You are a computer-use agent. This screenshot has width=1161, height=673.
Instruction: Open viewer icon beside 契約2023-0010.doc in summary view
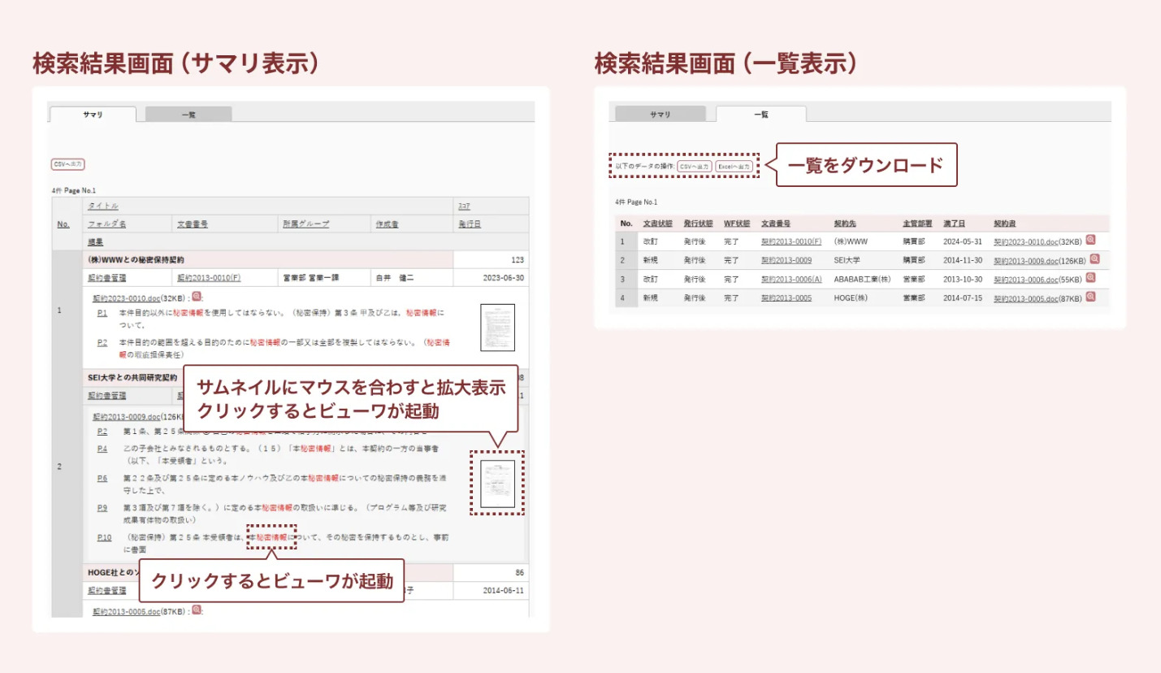click(x=197, y=297)
